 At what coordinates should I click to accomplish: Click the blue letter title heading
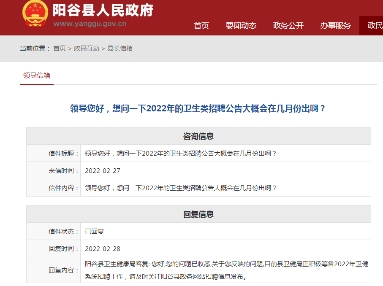pyautogui.click(x=198, y=108)
